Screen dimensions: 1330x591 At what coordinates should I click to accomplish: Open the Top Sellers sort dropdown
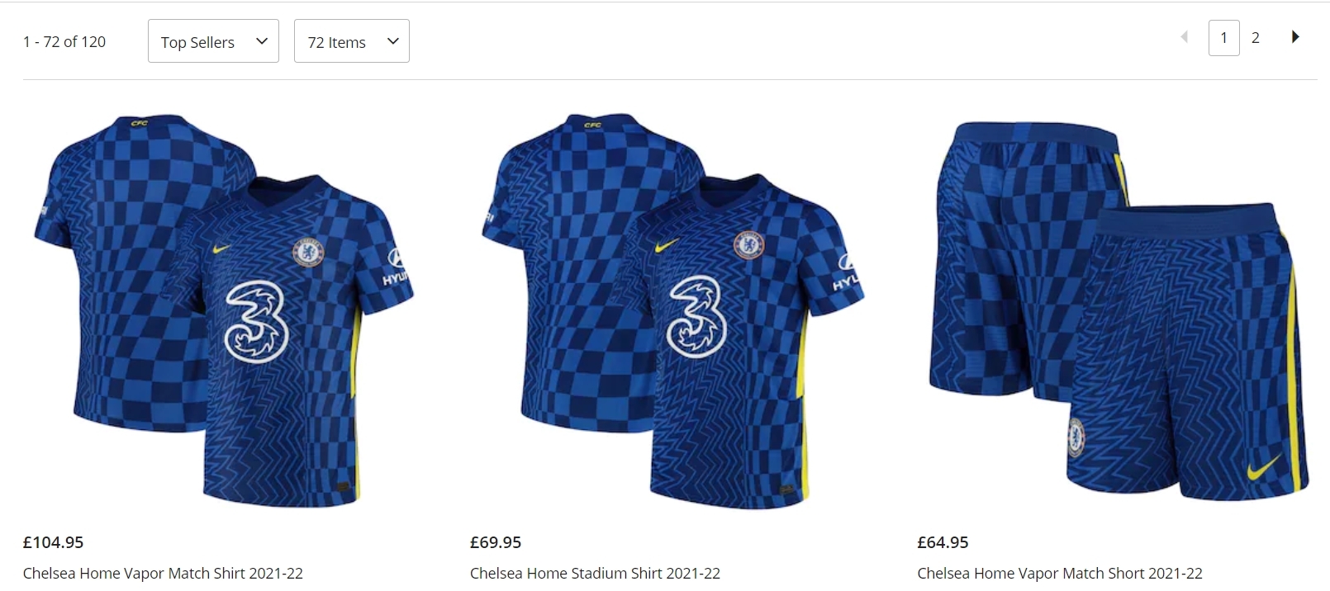tap(213, 41)
